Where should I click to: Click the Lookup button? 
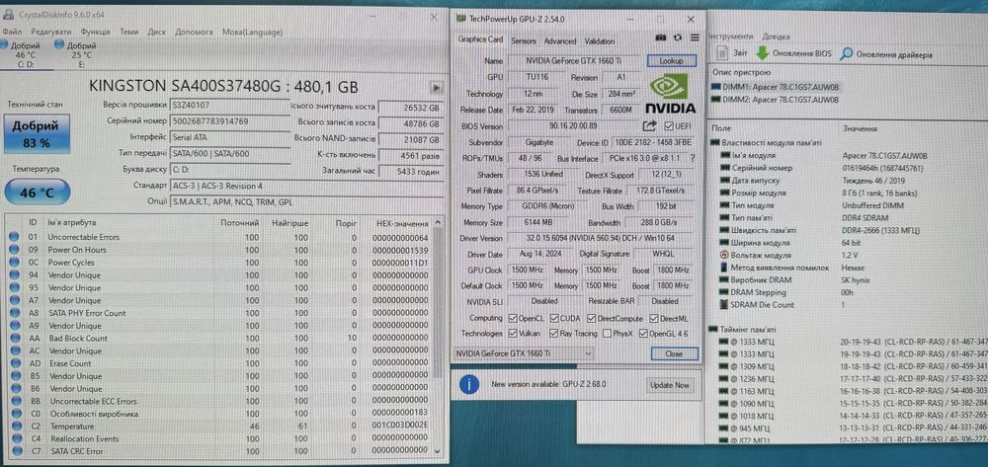[x=672, y=61]
